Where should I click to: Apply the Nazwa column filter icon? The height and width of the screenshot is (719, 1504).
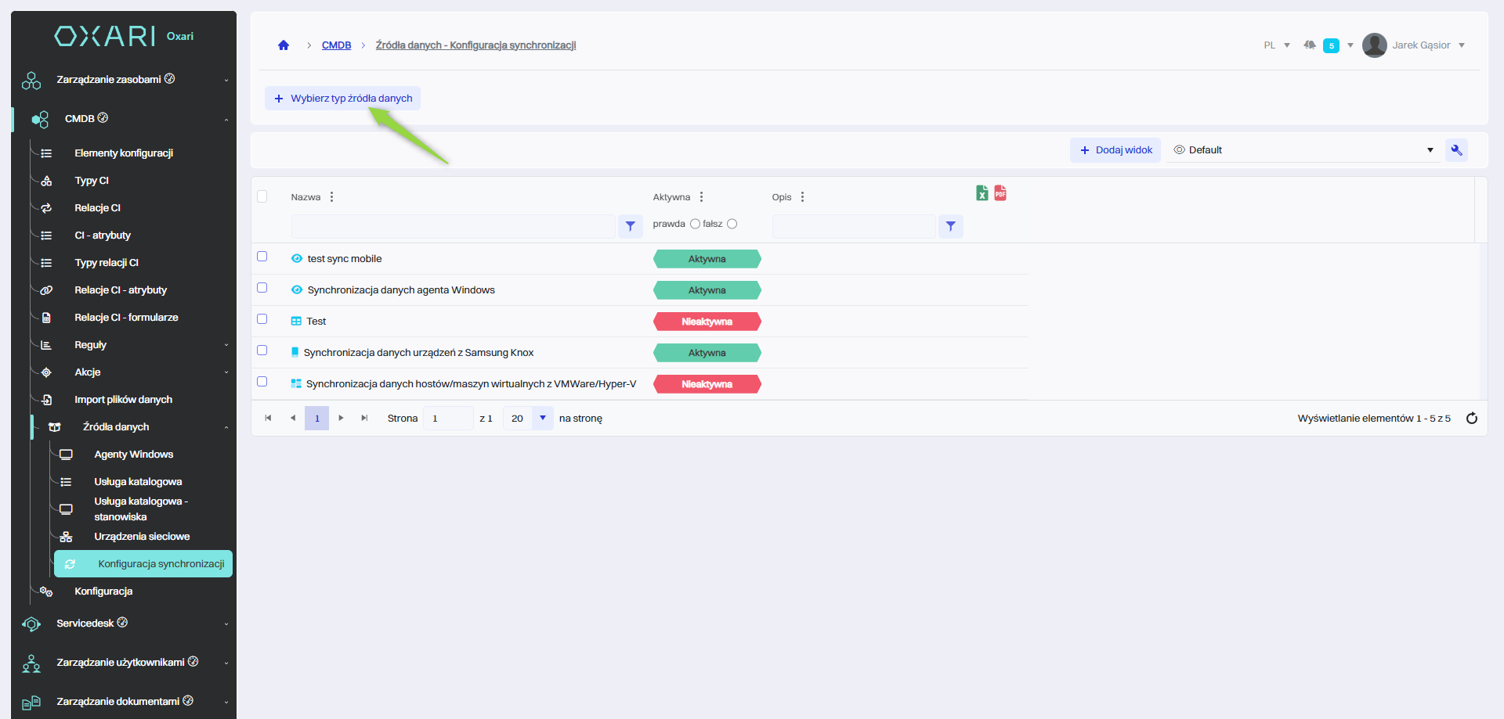(x=630, y=226)
